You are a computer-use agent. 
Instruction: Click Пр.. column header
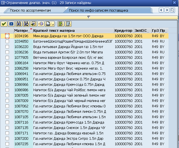click(x=164, y=30)
